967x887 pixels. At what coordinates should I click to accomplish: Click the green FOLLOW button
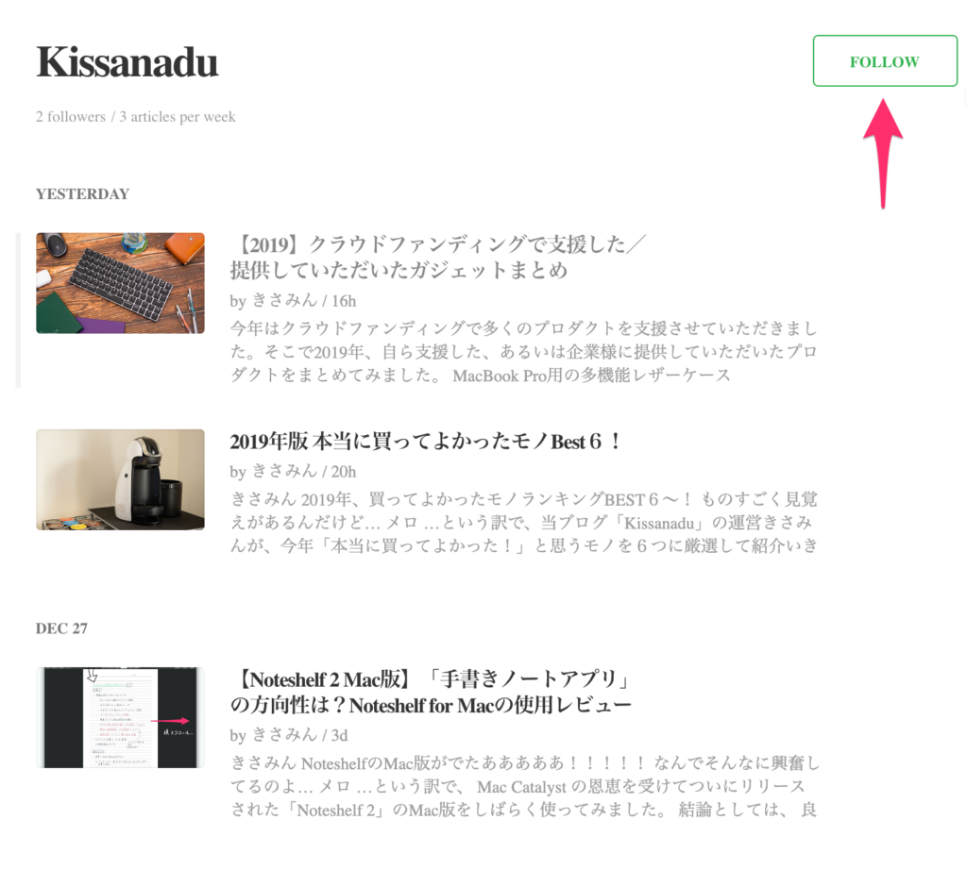point(885,61)
